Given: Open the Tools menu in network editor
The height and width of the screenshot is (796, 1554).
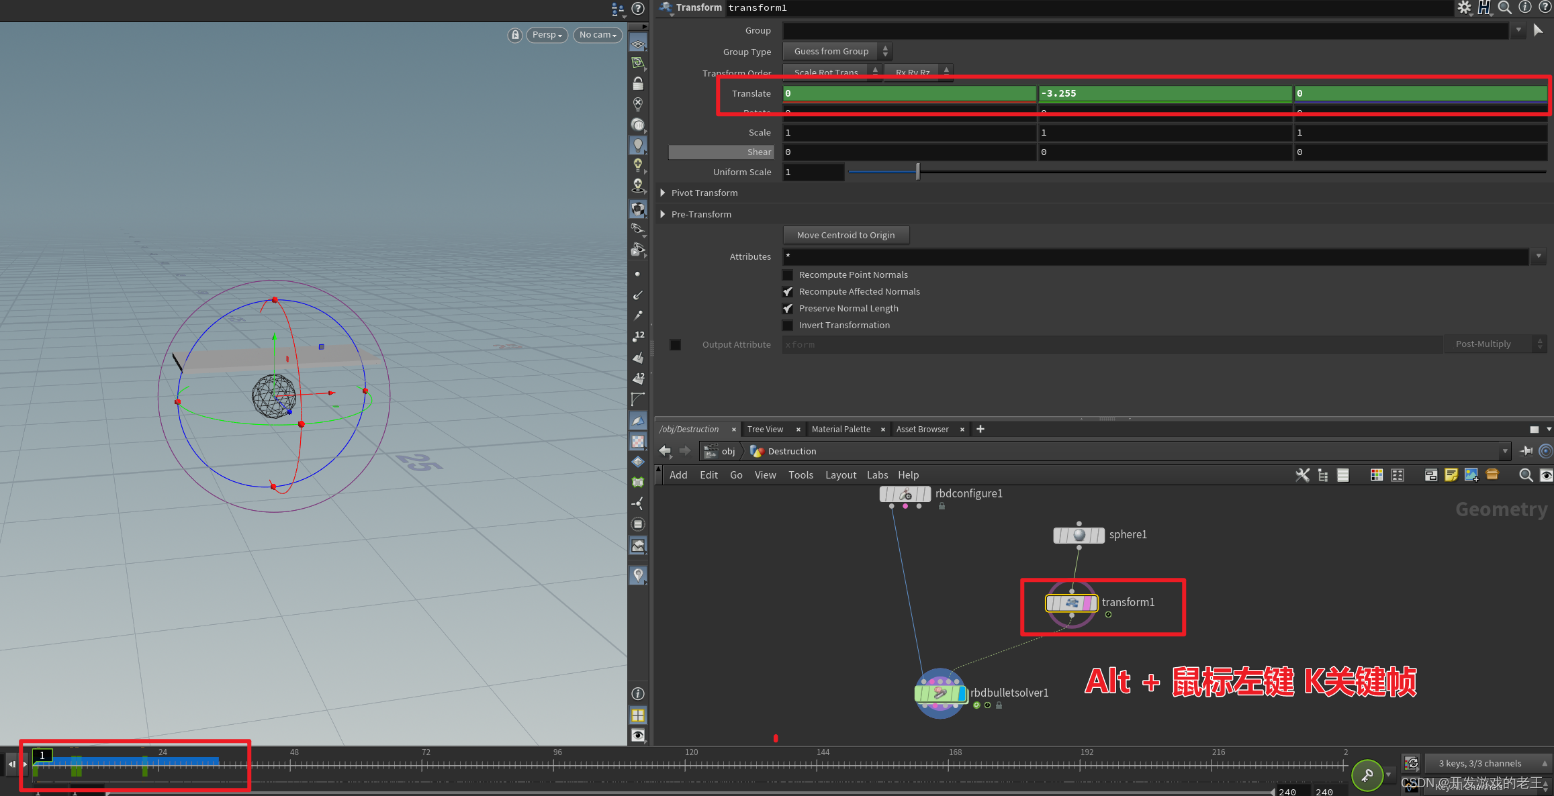Looking at the screenshot, I should click(801, 475).
